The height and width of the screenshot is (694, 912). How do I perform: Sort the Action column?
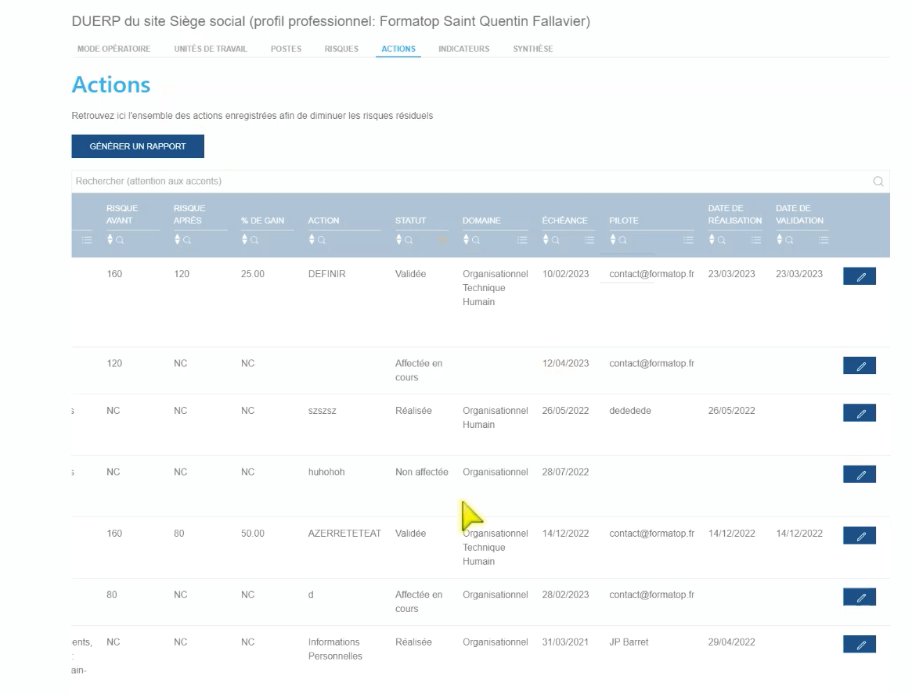(x=312, y=239)
